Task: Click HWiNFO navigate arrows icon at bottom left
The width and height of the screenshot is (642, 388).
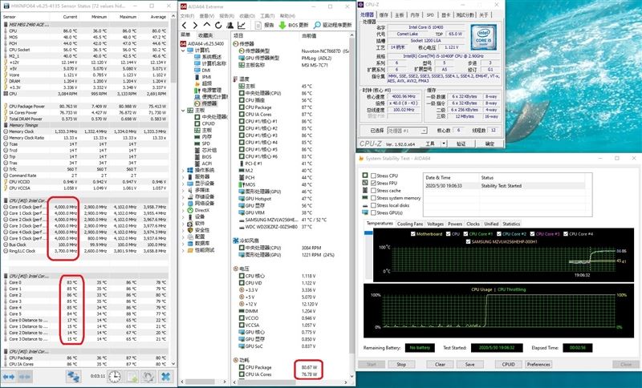Action: point(9,376)
